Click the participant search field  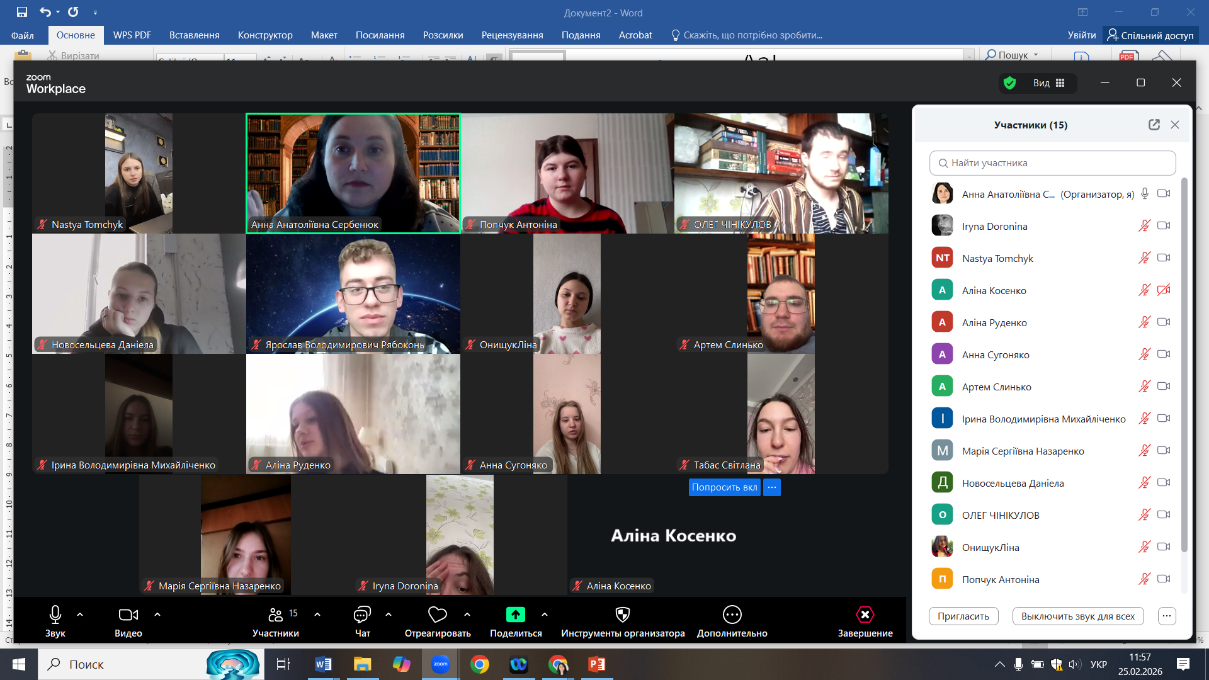[1052, 163]
